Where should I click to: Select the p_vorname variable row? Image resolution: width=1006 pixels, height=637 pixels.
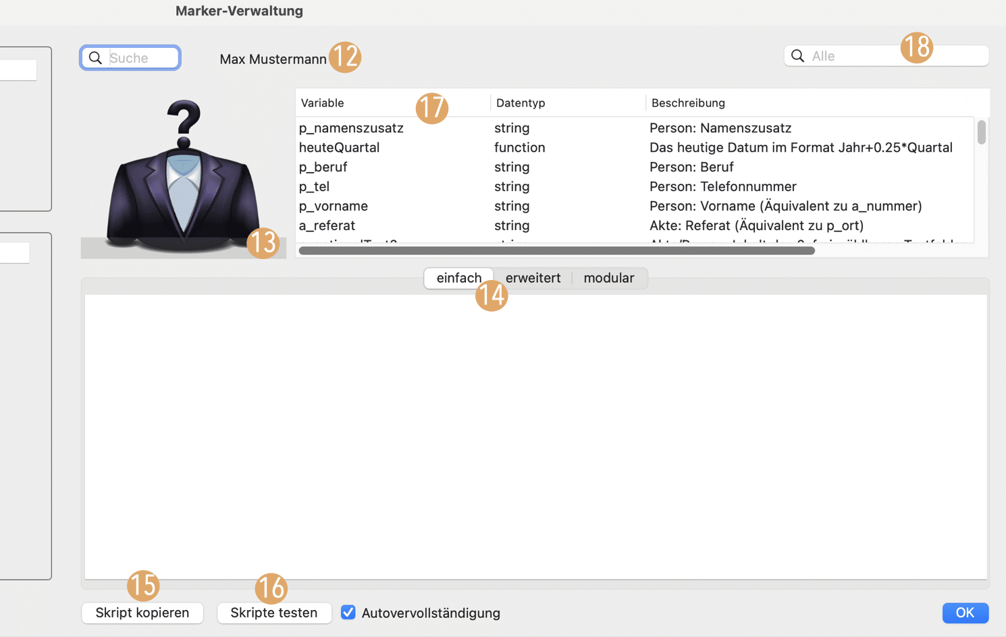tap(635, 206)
